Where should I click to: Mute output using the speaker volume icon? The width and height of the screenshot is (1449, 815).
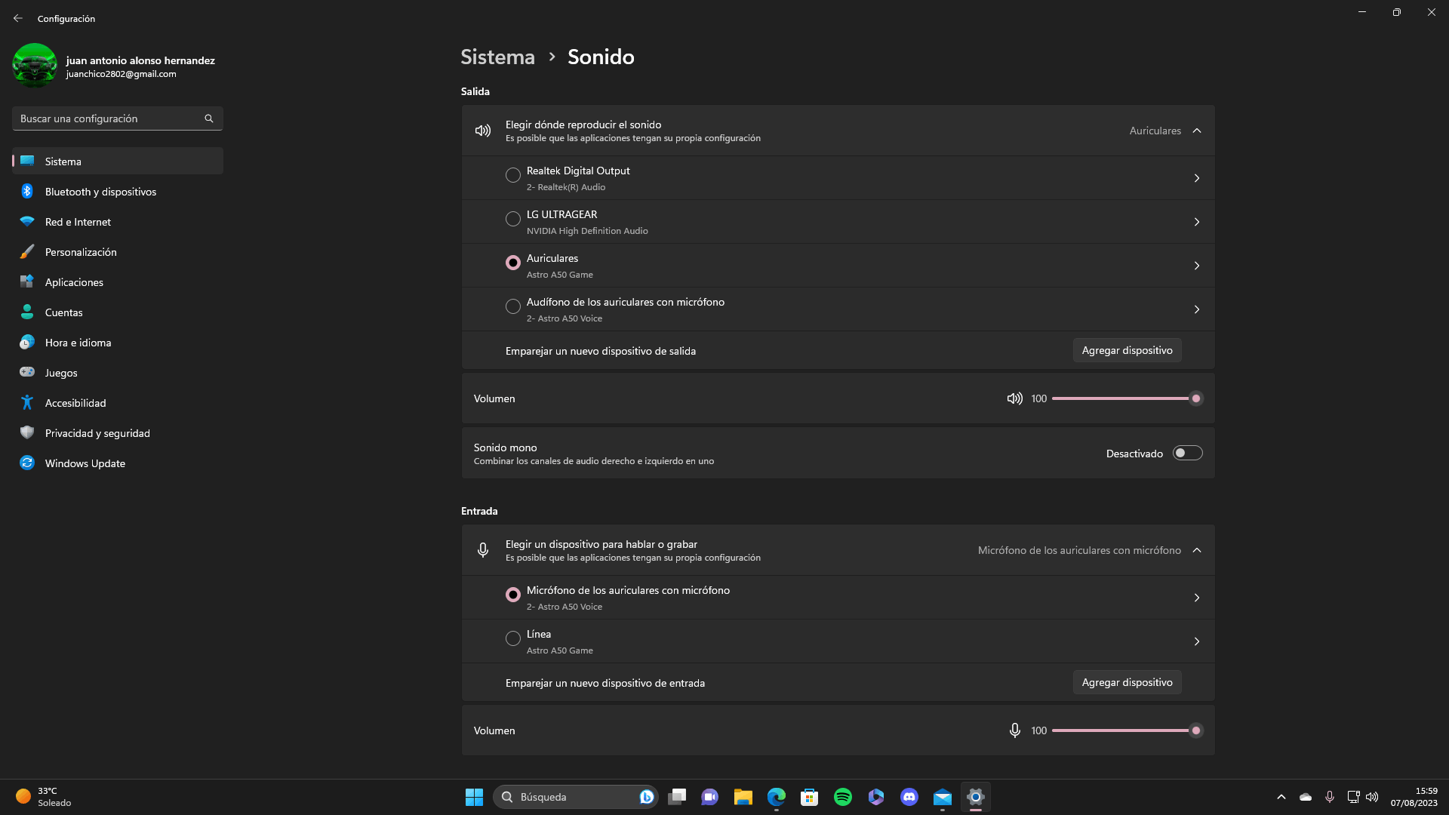click(1014, 398)
